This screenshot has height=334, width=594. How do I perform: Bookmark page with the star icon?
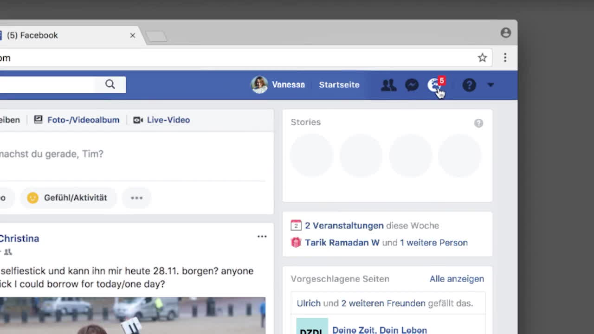[482, 58]
